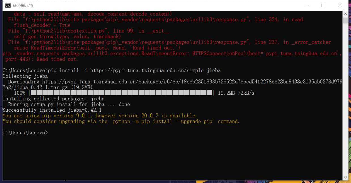This screenshot has height=183, width=351.
Task: Click 'Successfully installed jieba-0.42.1' line
Action: pyautogui.click(x=52, y=110)
